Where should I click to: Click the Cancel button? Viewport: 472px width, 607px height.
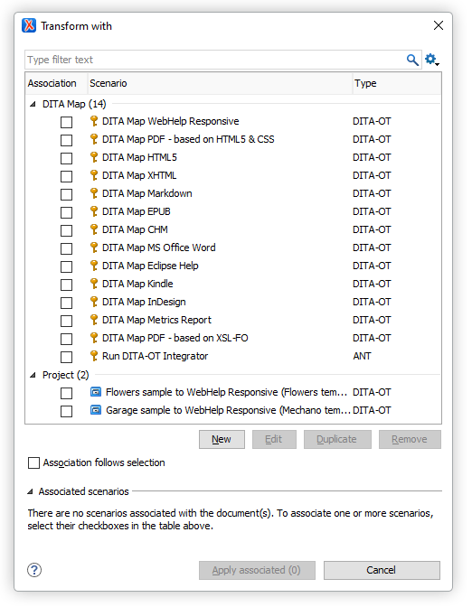pyautogui.click(x=382, y=570)
